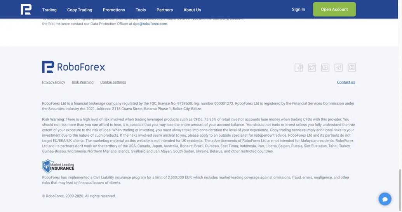Viewport: 402px width, 212px height.
Task: Click the Sign In link
Action: pos(298,9)
